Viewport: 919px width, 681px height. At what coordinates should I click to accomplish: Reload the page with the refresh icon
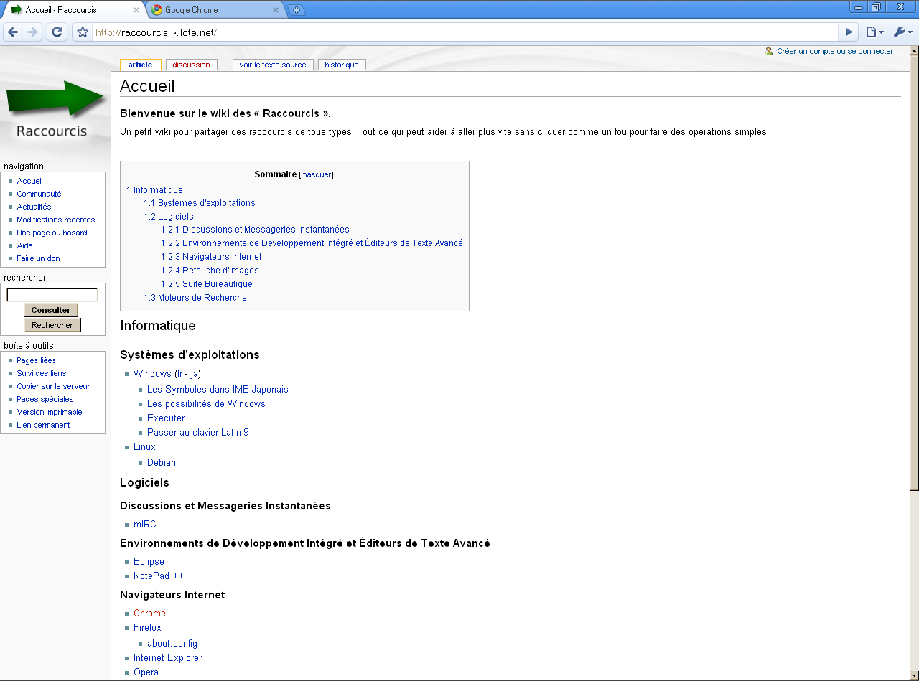tap(57, 32)
